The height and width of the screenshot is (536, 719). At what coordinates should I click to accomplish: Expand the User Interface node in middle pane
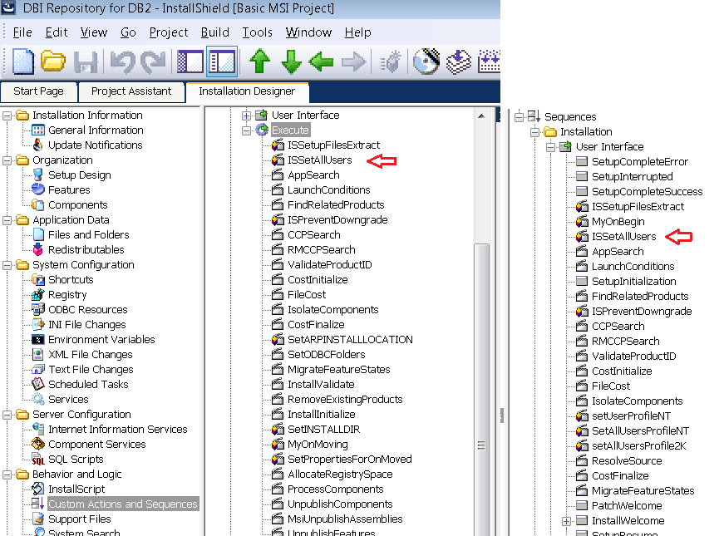tap(247, 116)
